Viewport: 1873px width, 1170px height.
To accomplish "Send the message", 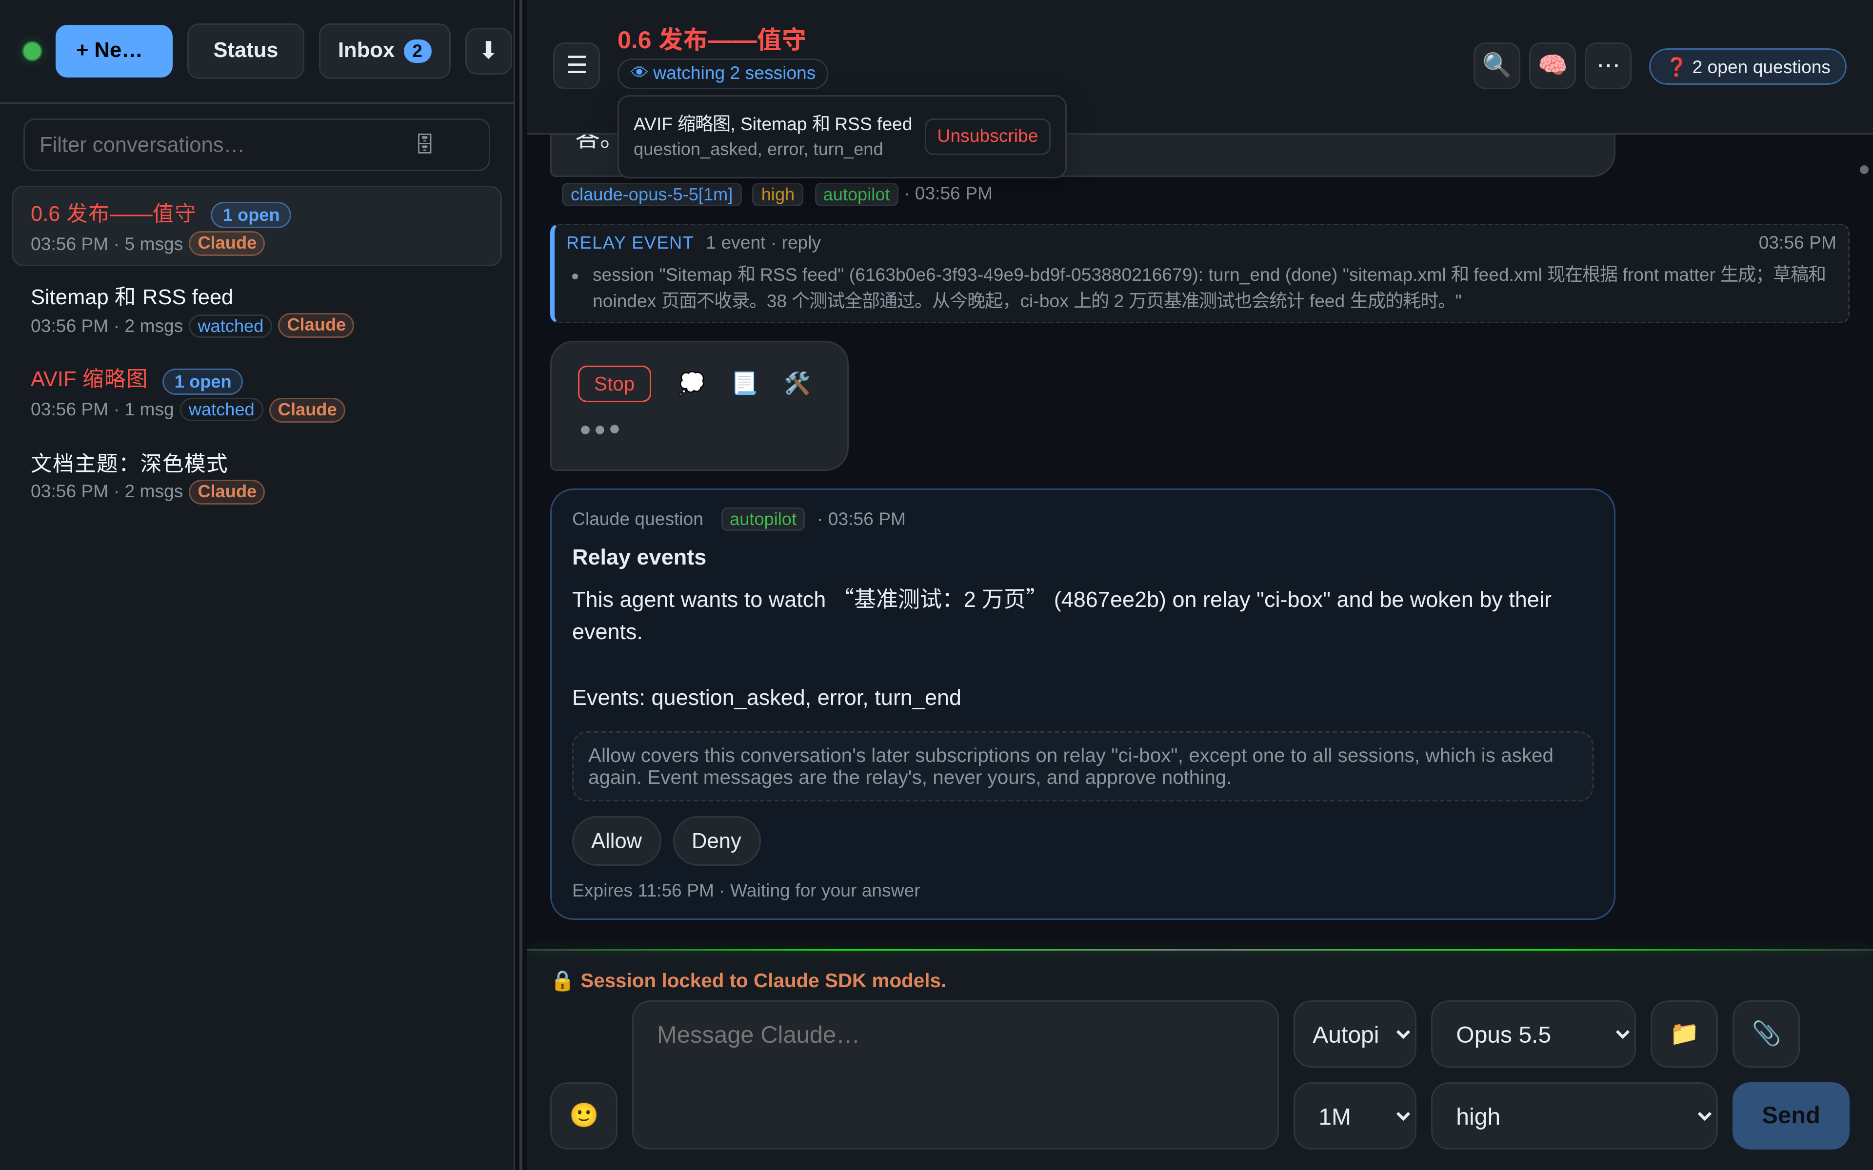I will click(x=1790, y=1115).
